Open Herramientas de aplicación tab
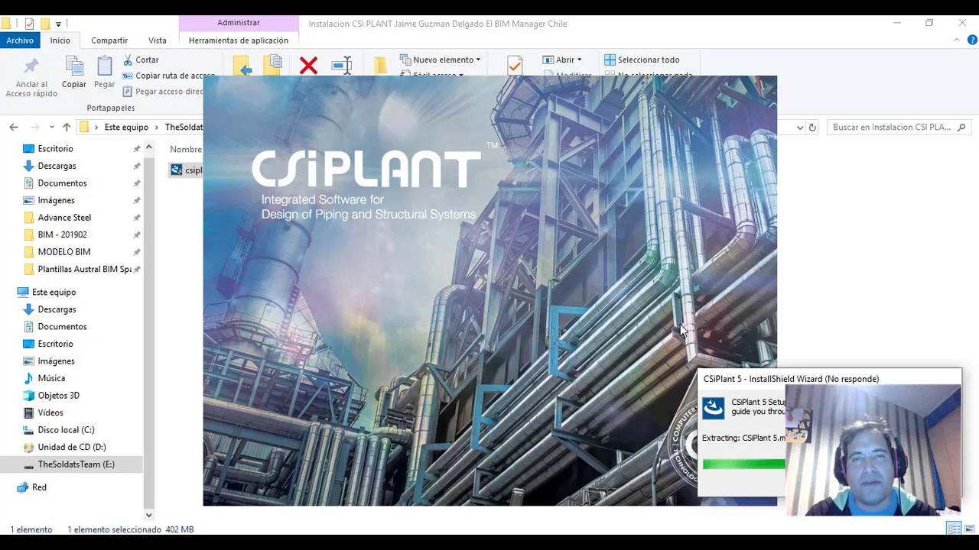This screenshot has height=550, width=979. (x=239, y=40)
